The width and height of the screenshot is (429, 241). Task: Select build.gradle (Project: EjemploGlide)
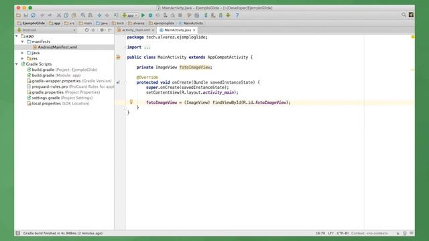point(62,70)
